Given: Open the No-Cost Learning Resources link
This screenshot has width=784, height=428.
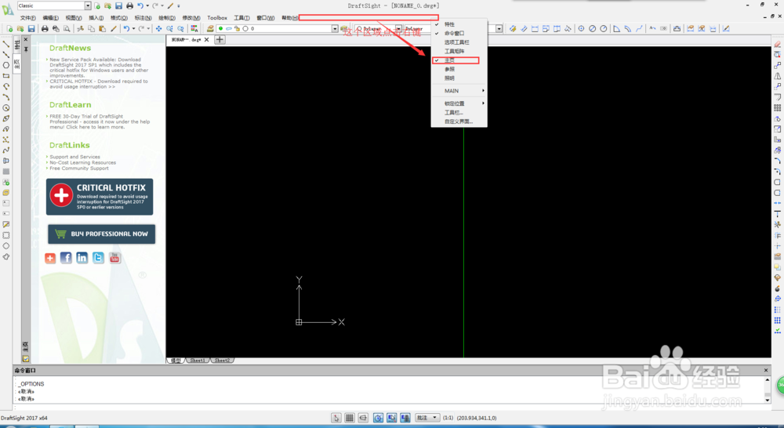Looking at the screenshot, I should coord(82,162).
